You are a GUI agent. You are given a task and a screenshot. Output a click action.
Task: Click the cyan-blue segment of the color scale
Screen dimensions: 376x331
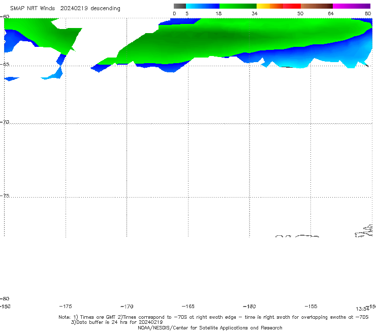(203, 6)
